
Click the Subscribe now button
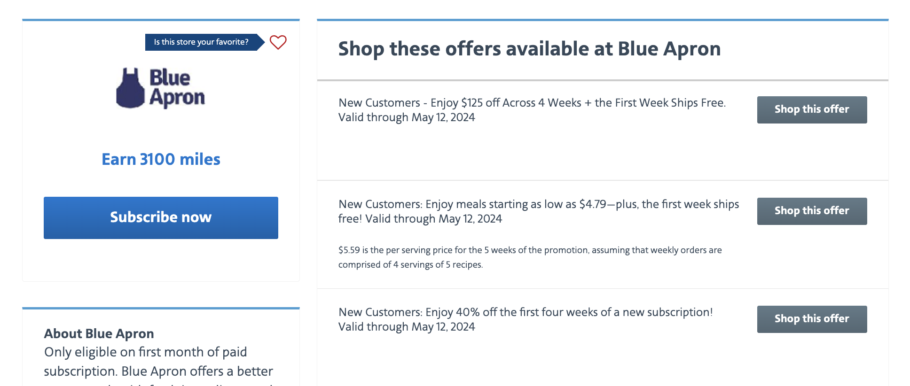[x=160, y=217]
